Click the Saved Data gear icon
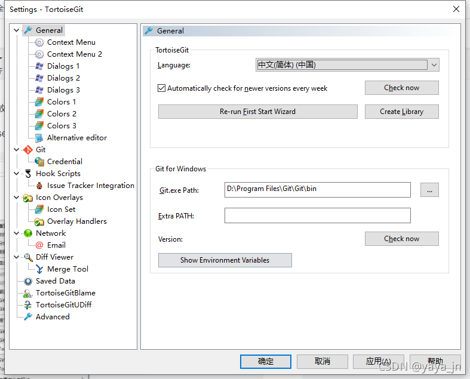The image size is (470, 379). (x=28, y=281)
